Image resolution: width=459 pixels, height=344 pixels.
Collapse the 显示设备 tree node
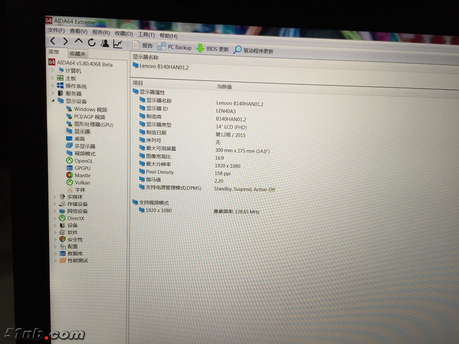[53, 101]
